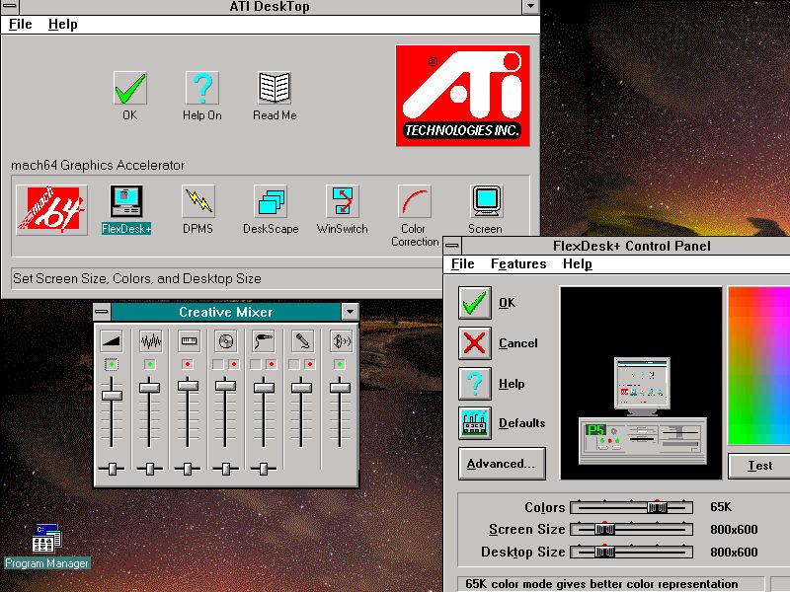790x592 pixels.
Task: Click the speaker icon in Creative Mixer
Action: (x=340, y=340)
